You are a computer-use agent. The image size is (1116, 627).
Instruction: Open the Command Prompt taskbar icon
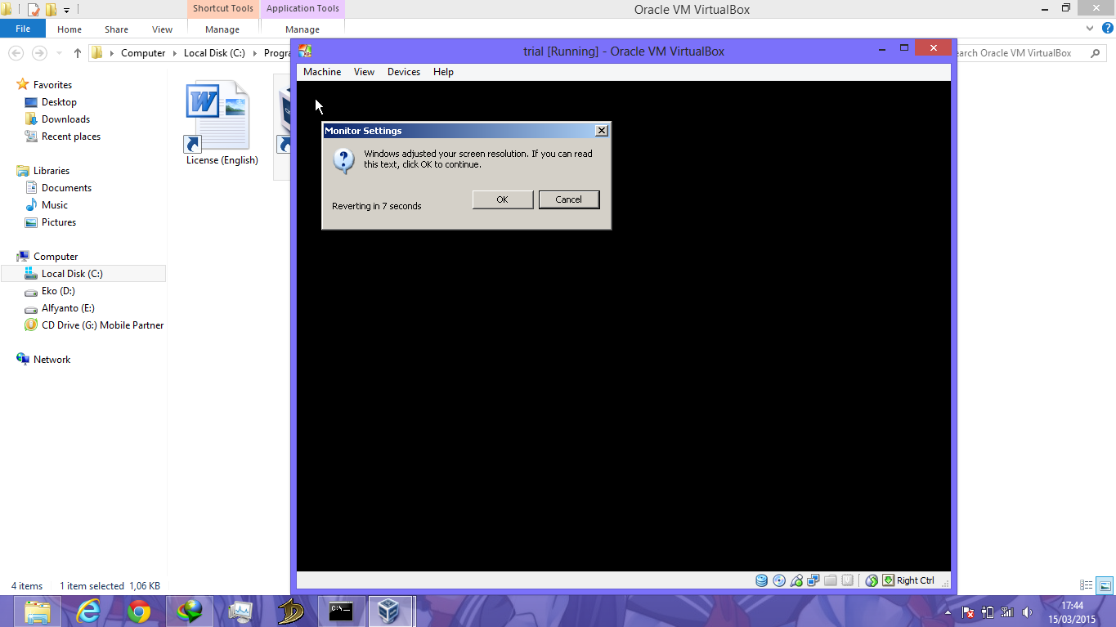click(341, 611)
